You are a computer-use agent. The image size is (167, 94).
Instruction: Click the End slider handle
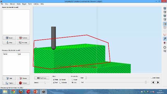(146, 82)
